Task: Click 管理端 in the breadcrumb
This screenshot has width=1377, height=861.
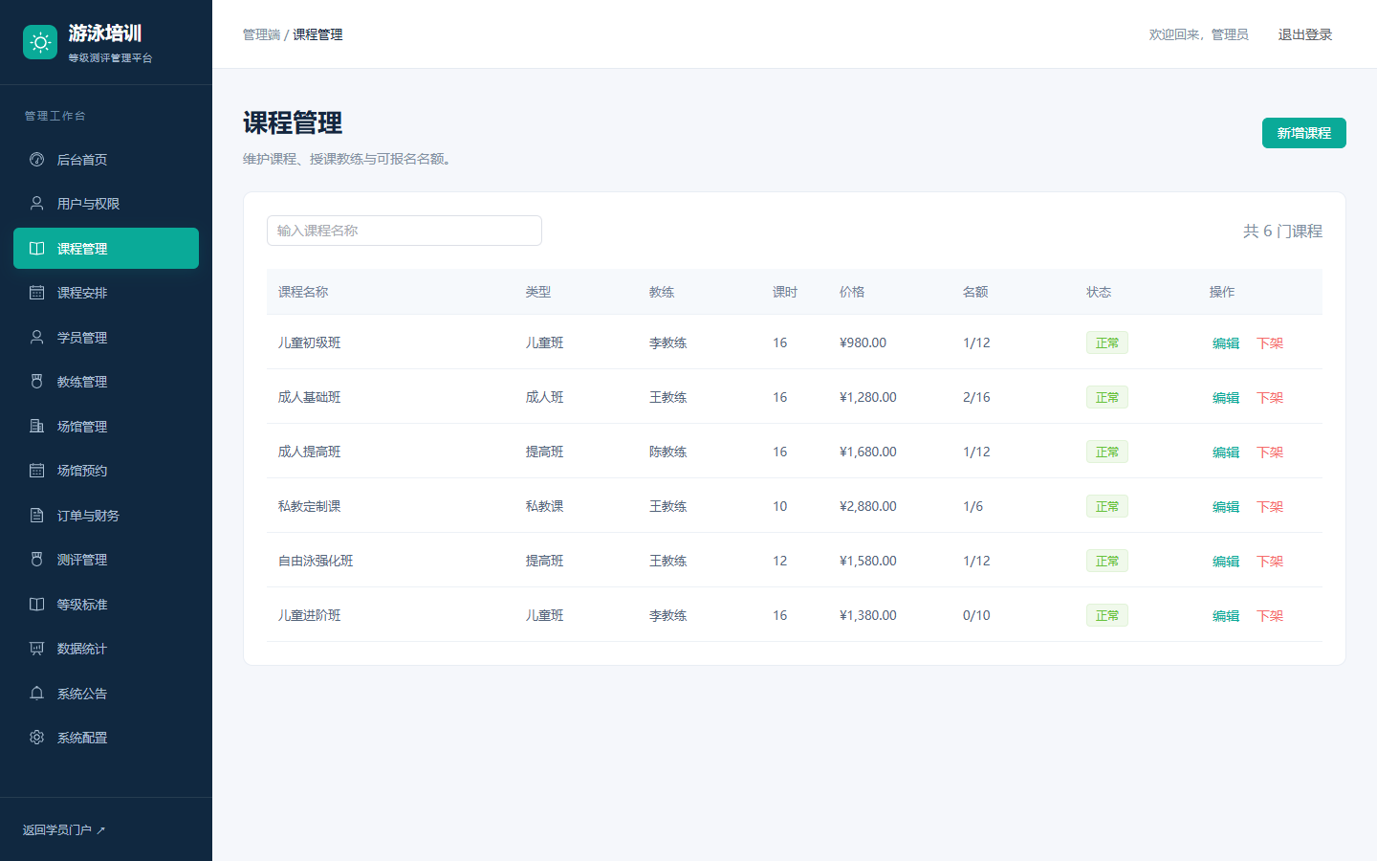Action: pyautogui.click(x=261, y=34)
